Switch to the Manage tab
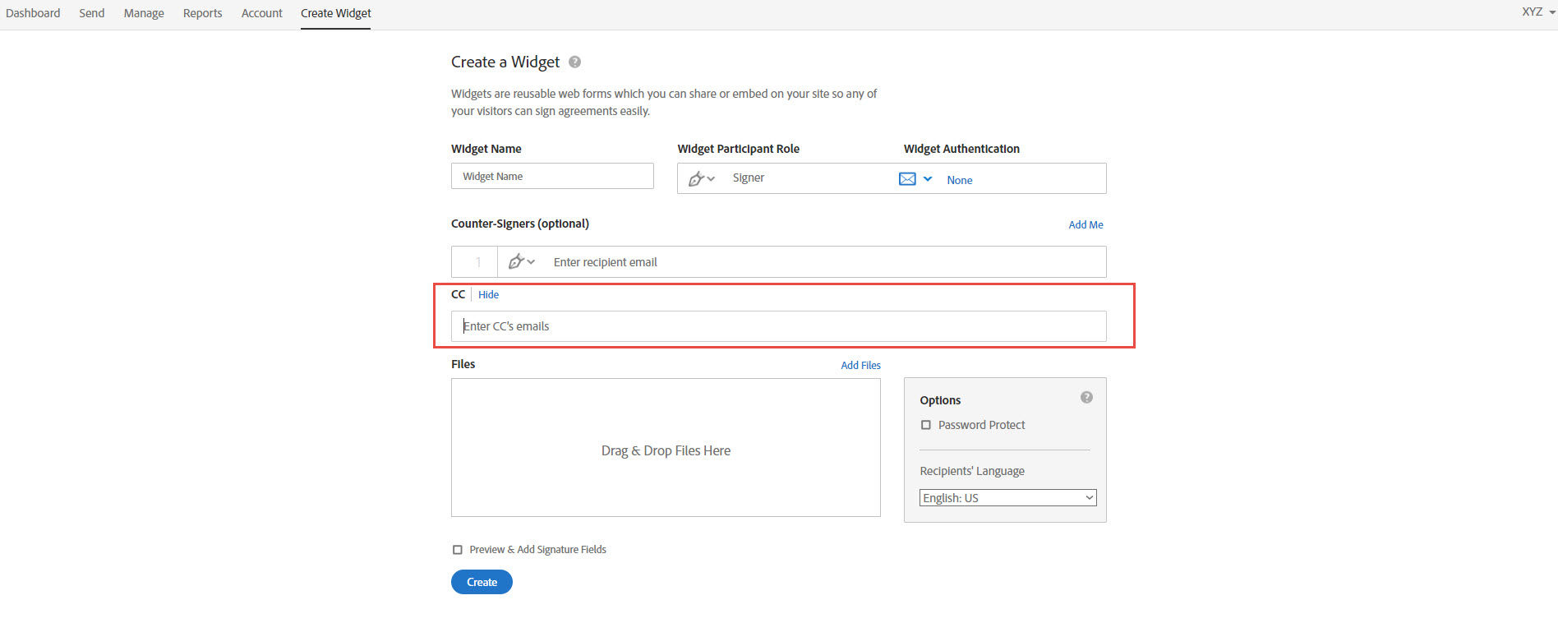Viewport: 1558px width, 623px height. [x=144, y=13]
